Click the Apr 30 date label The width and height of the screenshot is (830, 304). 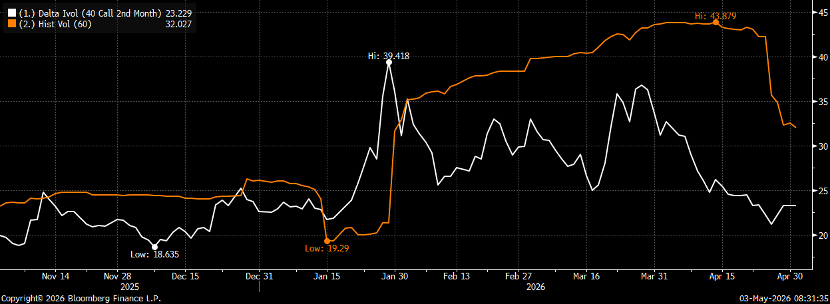click(789, 275)
